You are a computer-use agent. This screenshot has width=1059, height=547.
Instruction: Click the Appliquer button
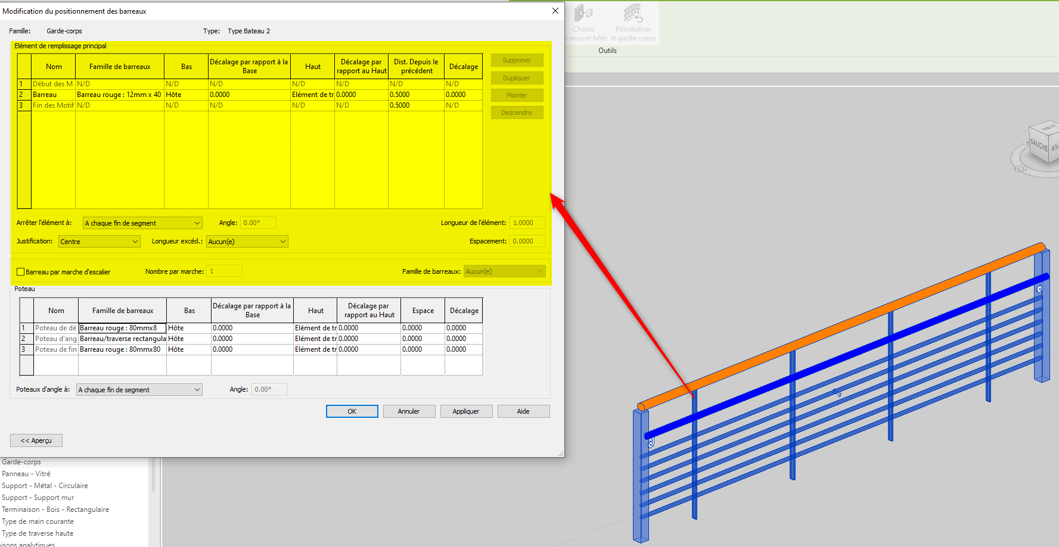click(x=466, y=411)
